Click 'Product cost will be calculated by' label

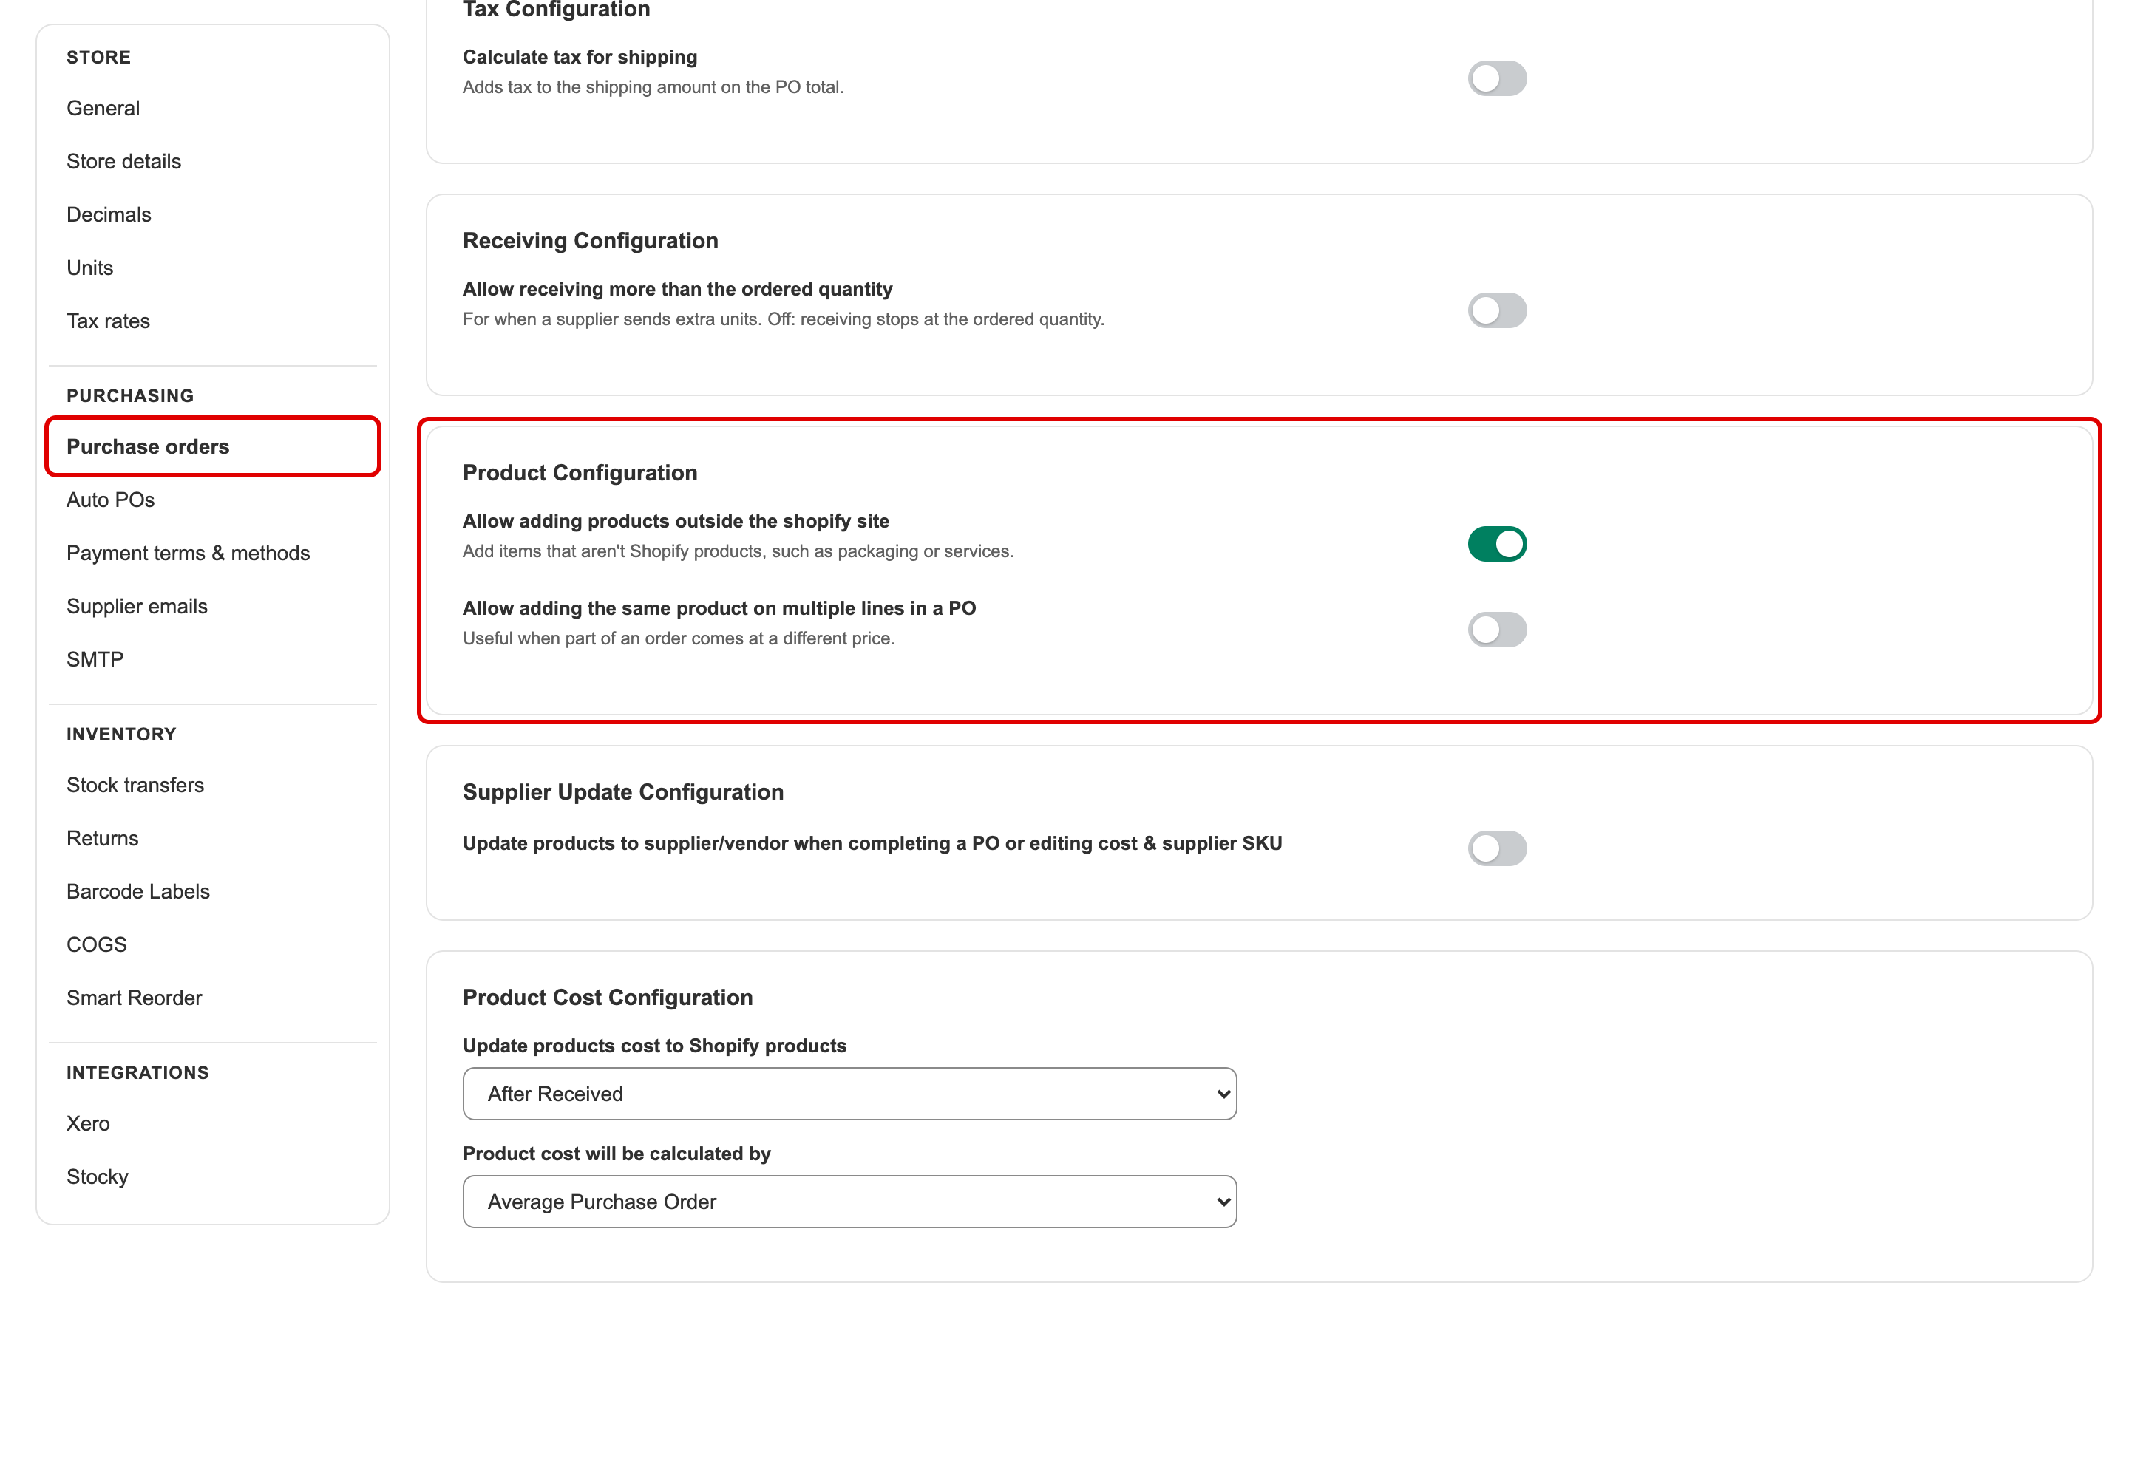coord(616,1154)
